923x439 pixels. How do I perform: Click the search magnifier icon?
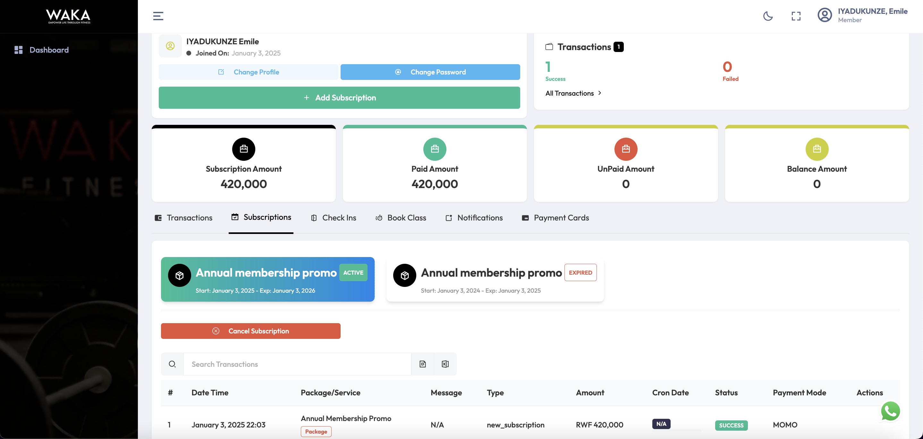point(172,364)
